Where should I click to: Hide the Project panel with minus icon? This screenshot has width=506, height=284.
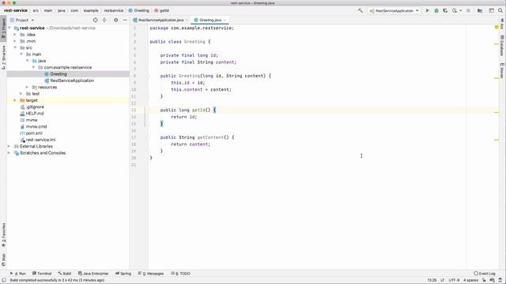pyautogui.click(x=125, y=20)
